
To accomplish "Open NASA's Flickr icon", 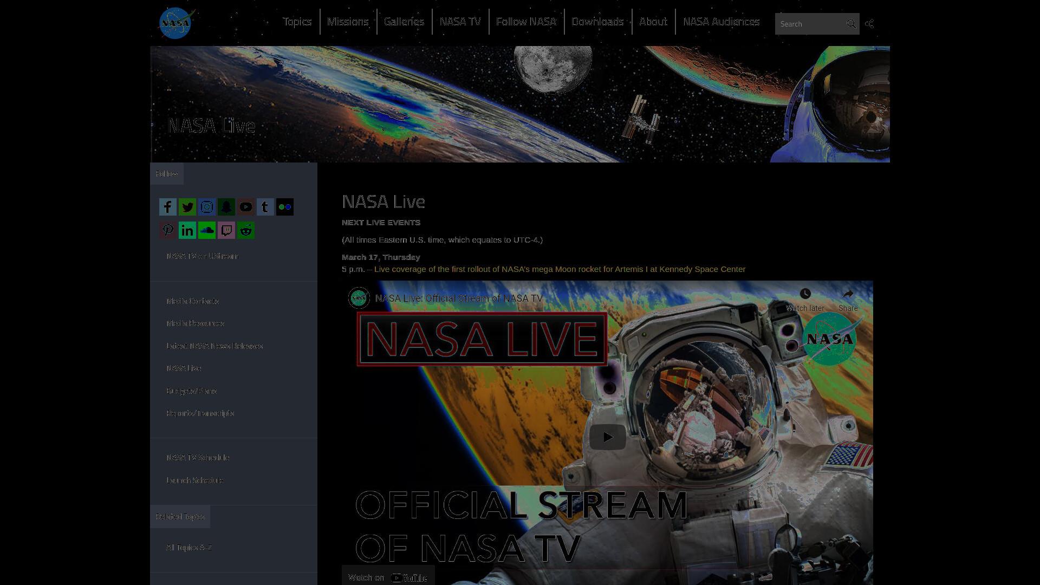I will [x=285, y=207].
